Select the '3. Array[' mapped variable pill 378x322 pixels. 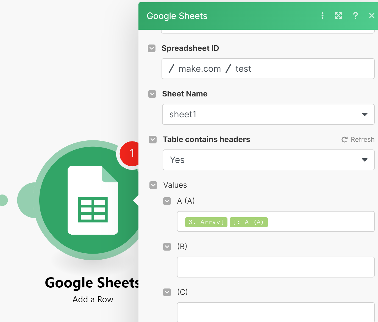click(206, 222)
